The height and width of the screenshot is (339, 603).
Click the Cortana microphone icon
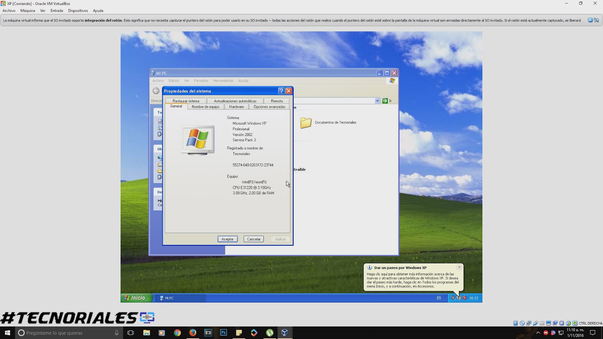pos(116,333)
